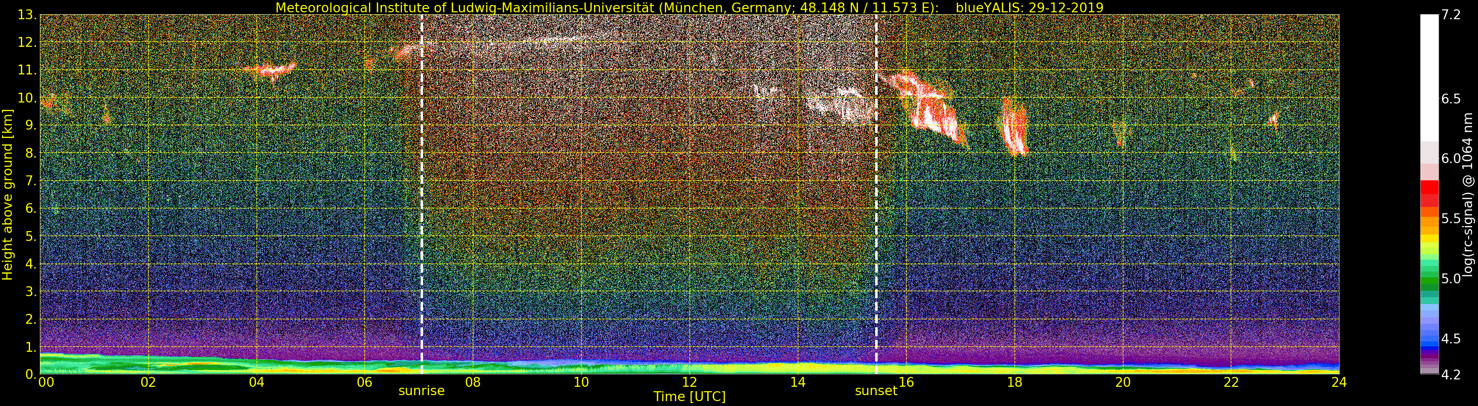Click the 'sunset' label below the plot
Screen dimensions: 1478x406
click(x=876, y=391)
